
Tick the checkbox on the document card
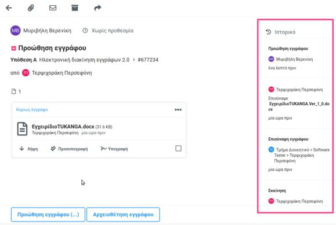[178, 148]
